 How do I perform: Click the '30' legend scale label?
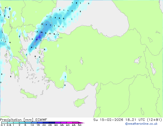click(x=56, y=125)
